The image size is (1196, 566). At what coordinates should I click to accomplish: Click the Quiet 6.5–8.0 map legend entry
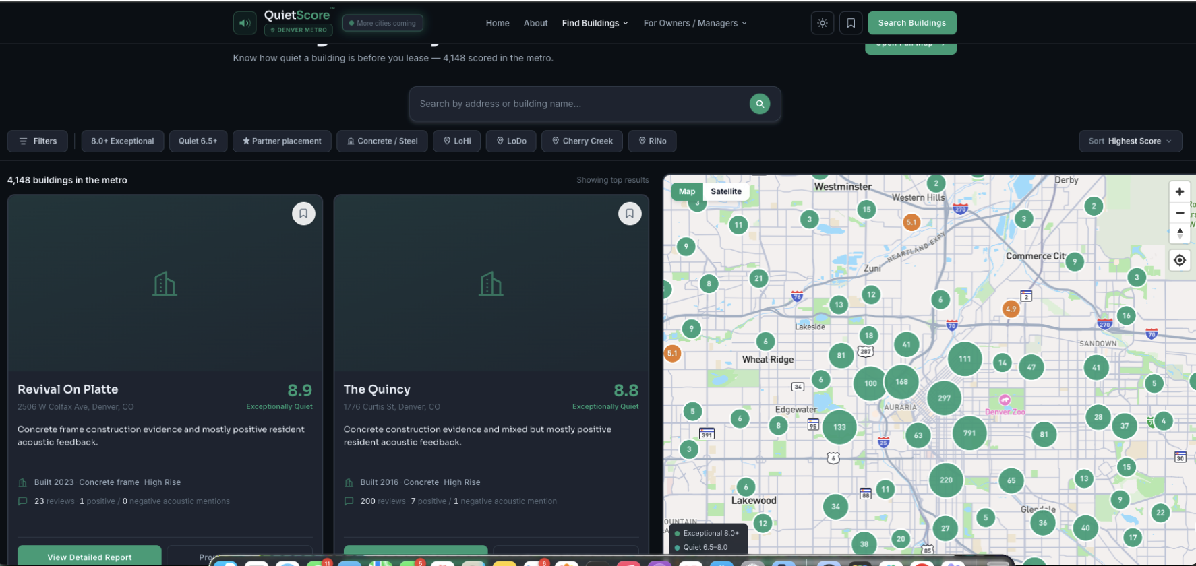coord(701,547)
